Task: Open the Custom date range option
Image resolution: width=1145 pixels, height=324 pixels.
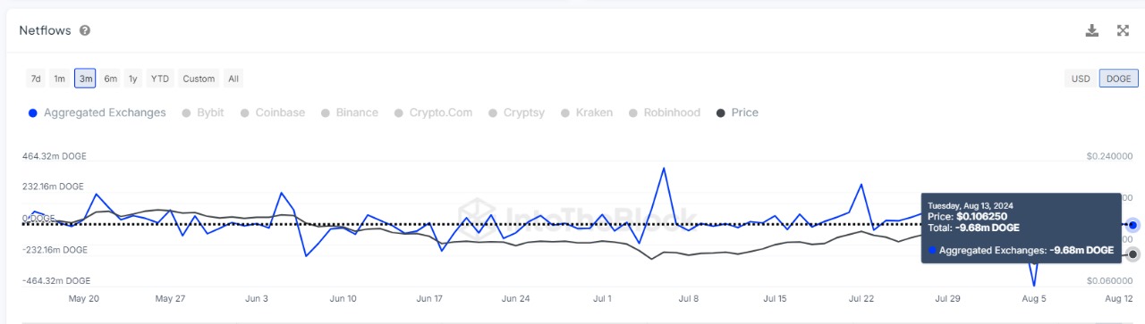Action: (x=199, y=79)
